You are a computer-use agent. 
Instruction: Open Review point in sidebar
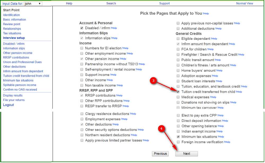(11, 24)
